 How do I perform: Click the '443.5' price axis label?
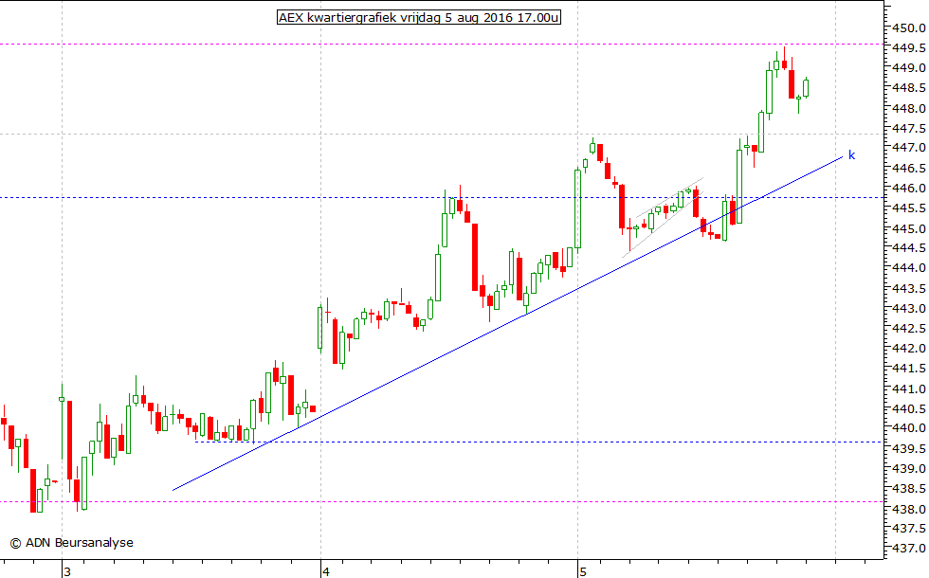(909, 288)
